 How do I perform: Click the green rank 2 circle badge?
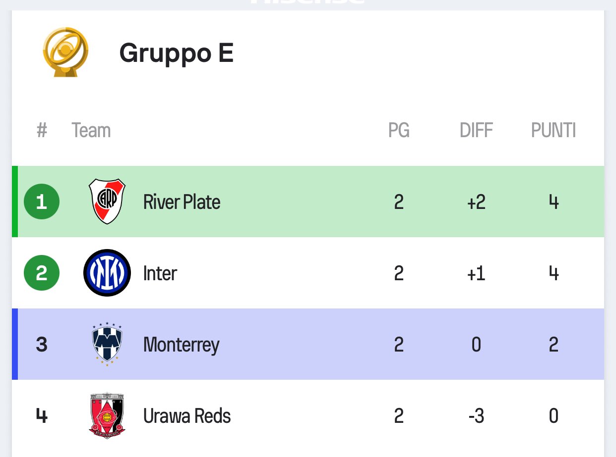(42, 273)
